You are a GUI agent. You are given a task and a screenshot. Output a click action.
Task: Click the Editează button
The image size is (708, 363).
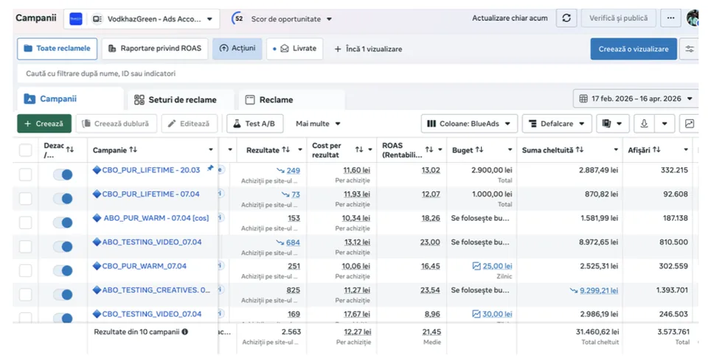click(x=190, y=124)
